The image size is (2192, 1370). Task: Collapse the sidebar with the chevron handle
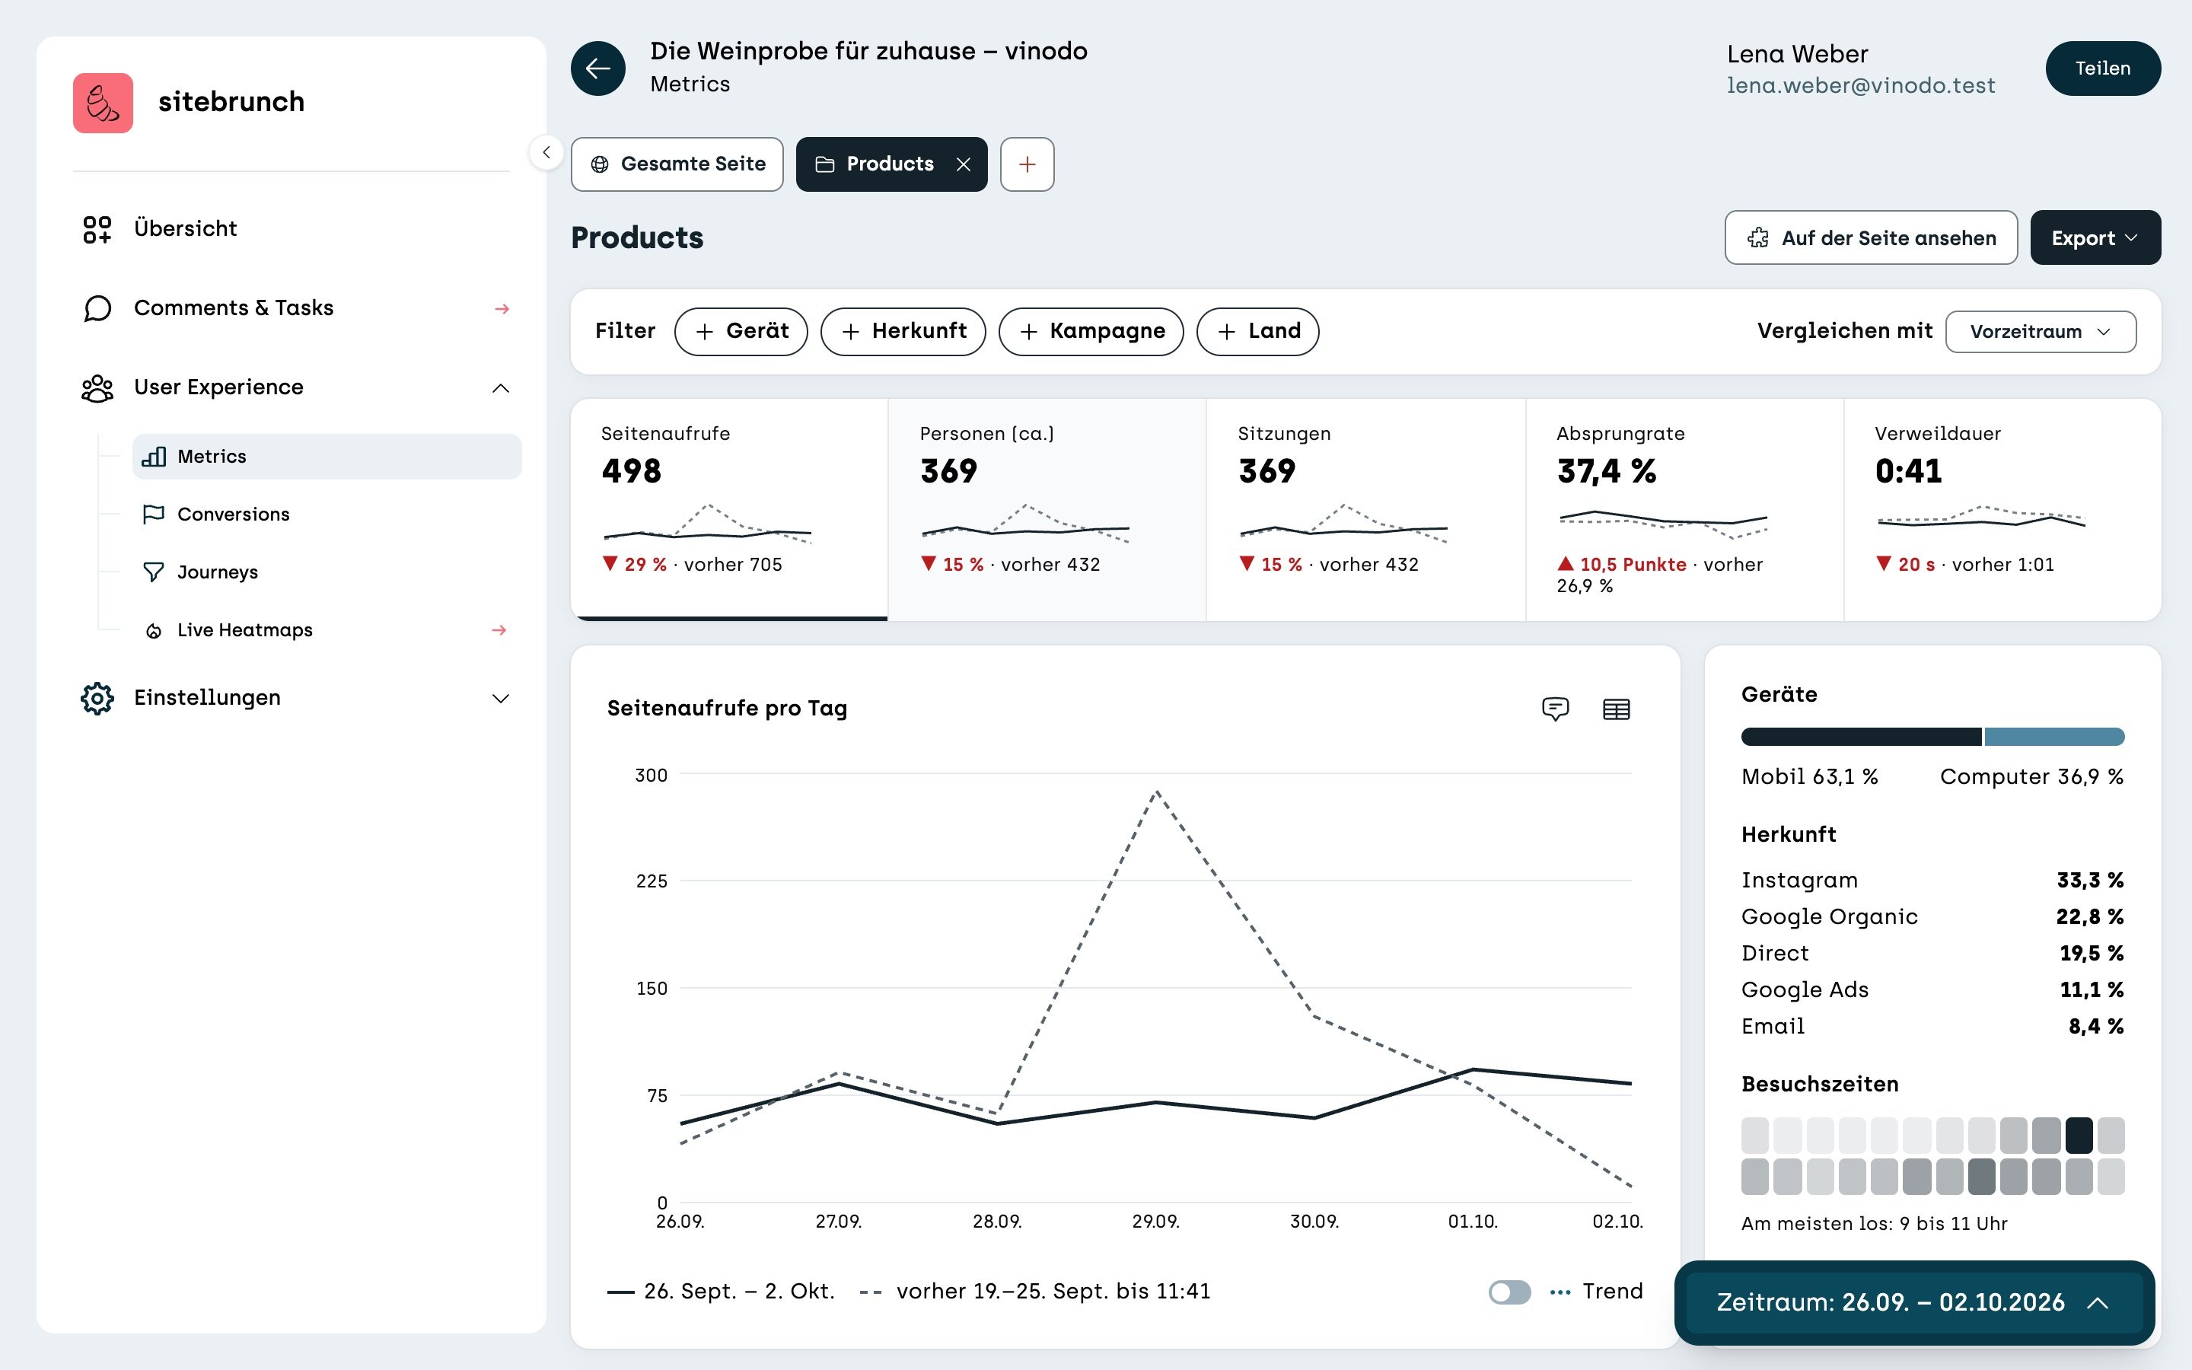tap(546, 152)
